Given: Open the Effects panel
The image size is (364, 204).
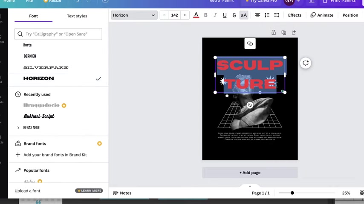Looking at the screenshot, I should (x=295, y=15).
